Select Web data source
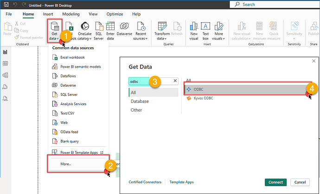320x194 pixels. pyautogui.click(x=78, y=123)
